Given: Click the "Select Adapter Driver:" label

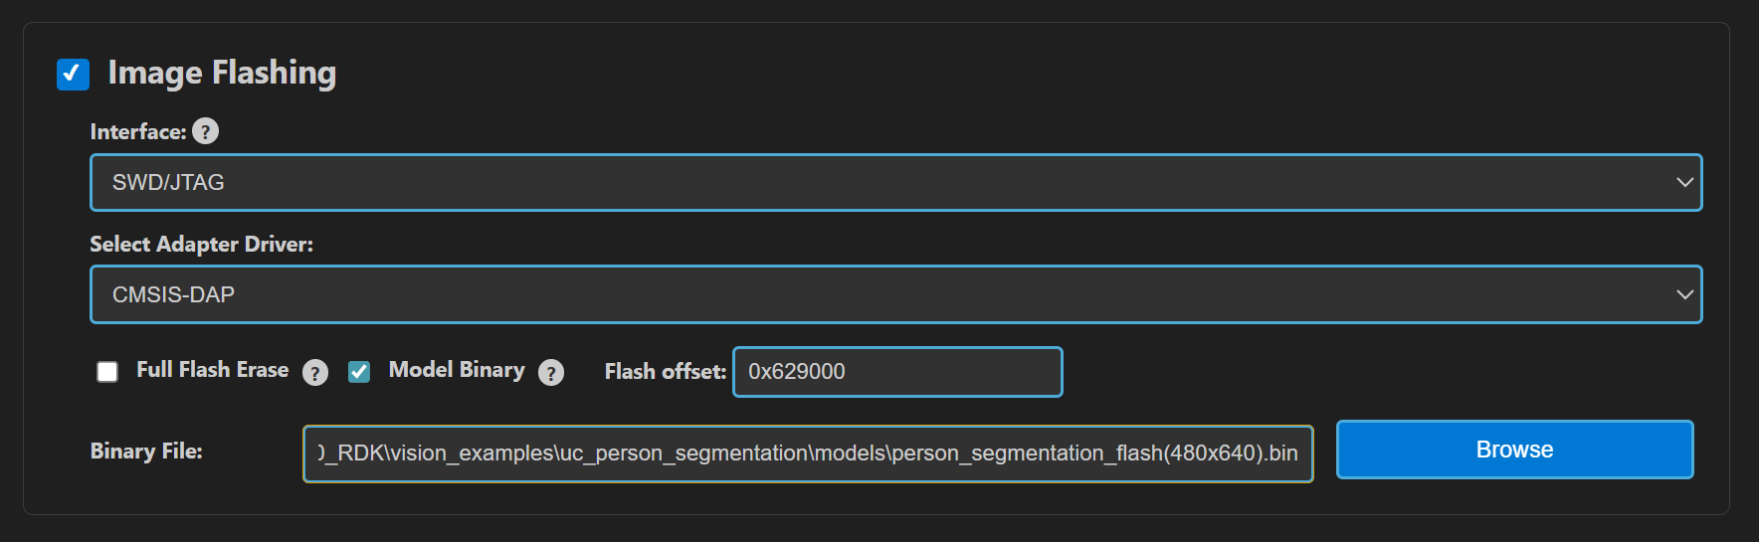Looking at the screenshot, I should click(201, 245).
